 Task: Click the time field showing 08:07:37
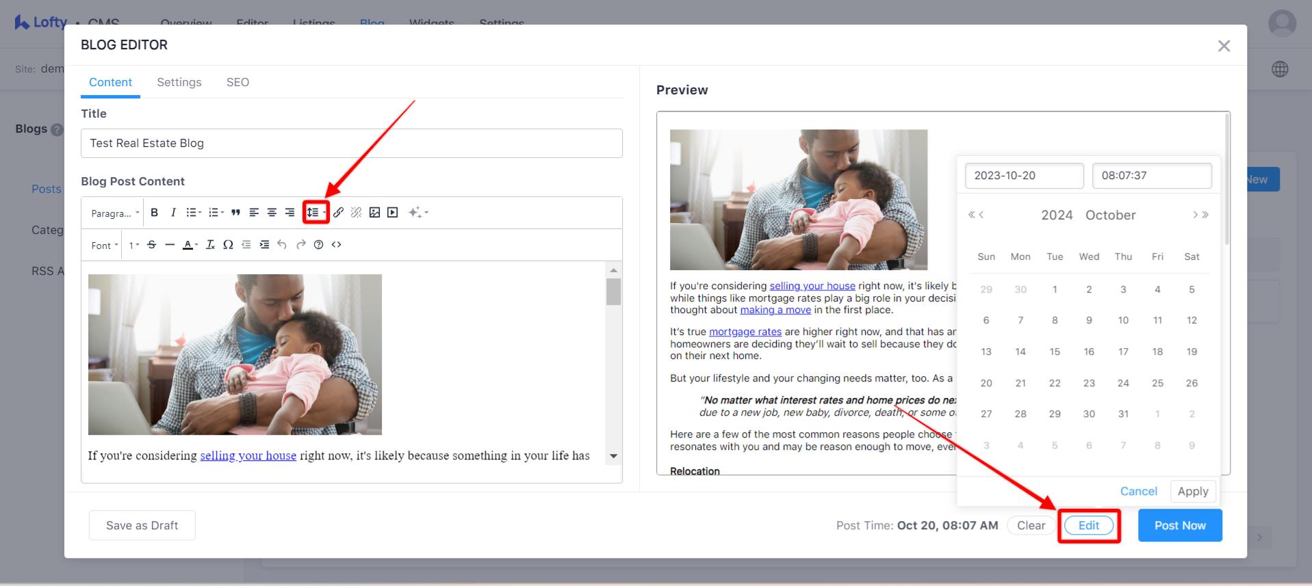(1152, 176)
